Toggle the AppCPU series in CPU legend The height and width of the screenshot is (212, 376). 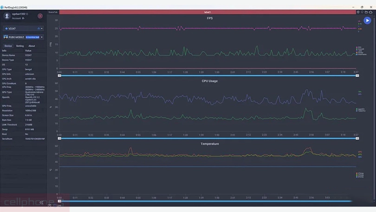(360, 108)
